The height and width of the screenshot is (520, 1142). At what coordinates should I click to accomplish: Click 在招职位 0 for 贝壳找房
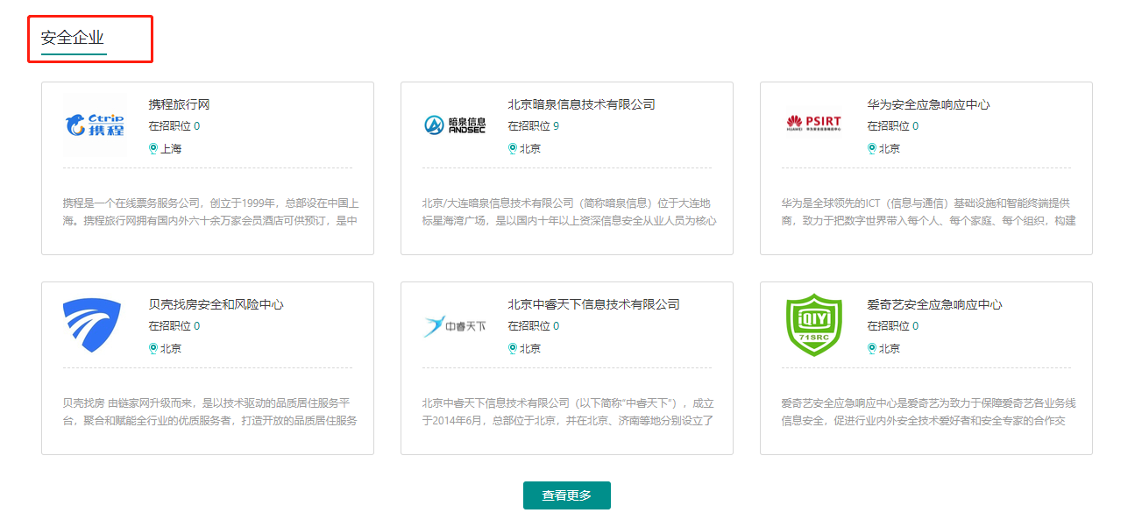174,326
